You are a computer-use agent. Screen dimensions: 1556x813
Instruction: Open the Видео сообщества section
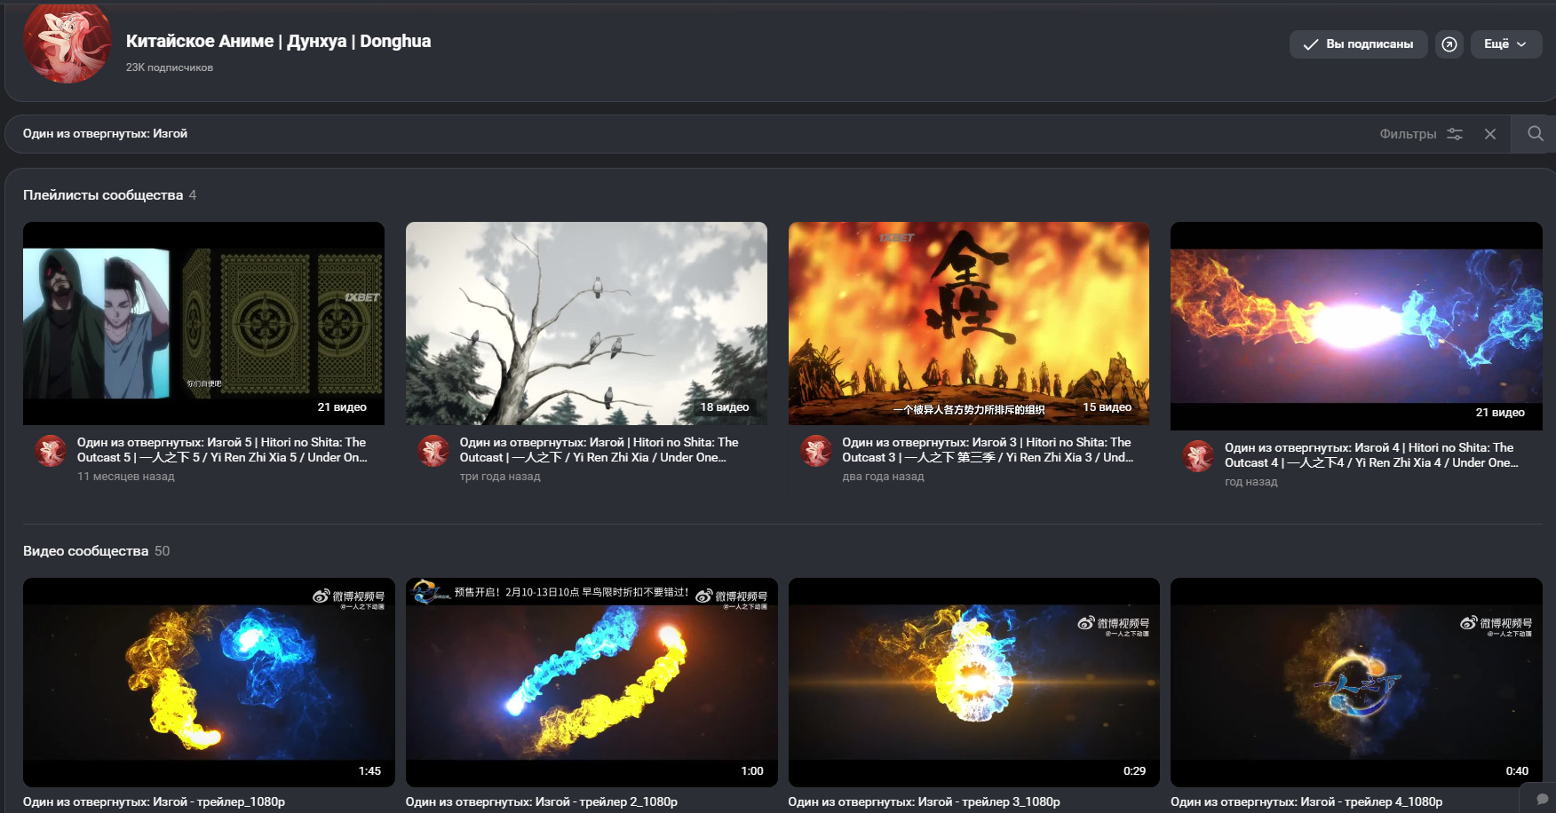pyautogui.click(x=86, y=551)
